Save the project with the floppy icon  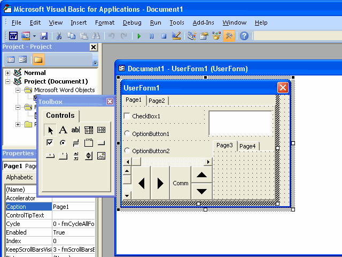point(44,36)
